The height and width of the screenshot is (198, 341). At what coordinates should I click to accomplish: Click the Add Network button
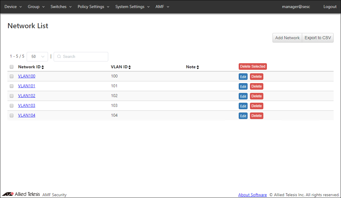click(287, 38)
